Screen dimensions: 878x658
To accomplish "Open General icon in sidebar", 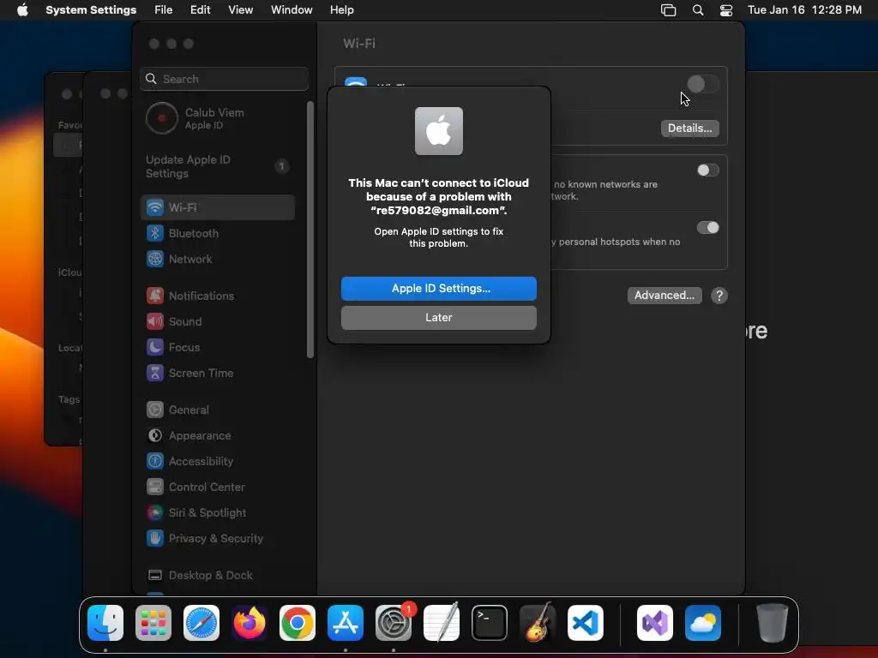I will 155,410.
